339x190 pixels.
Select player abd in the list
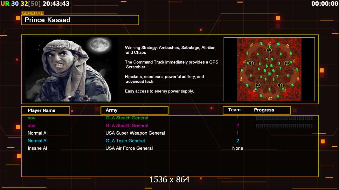(x=31, y=125)
